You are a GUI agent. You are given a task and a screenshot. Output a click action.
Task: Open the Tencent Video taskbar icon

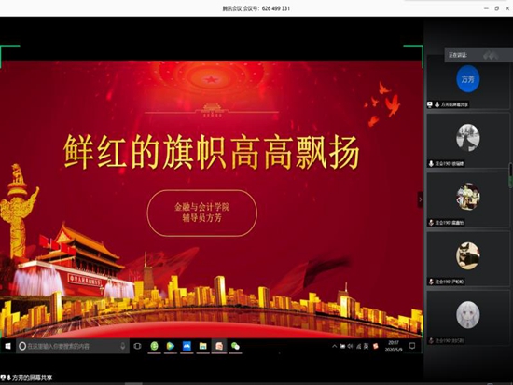pyautogui.click(x=171, y=346)
